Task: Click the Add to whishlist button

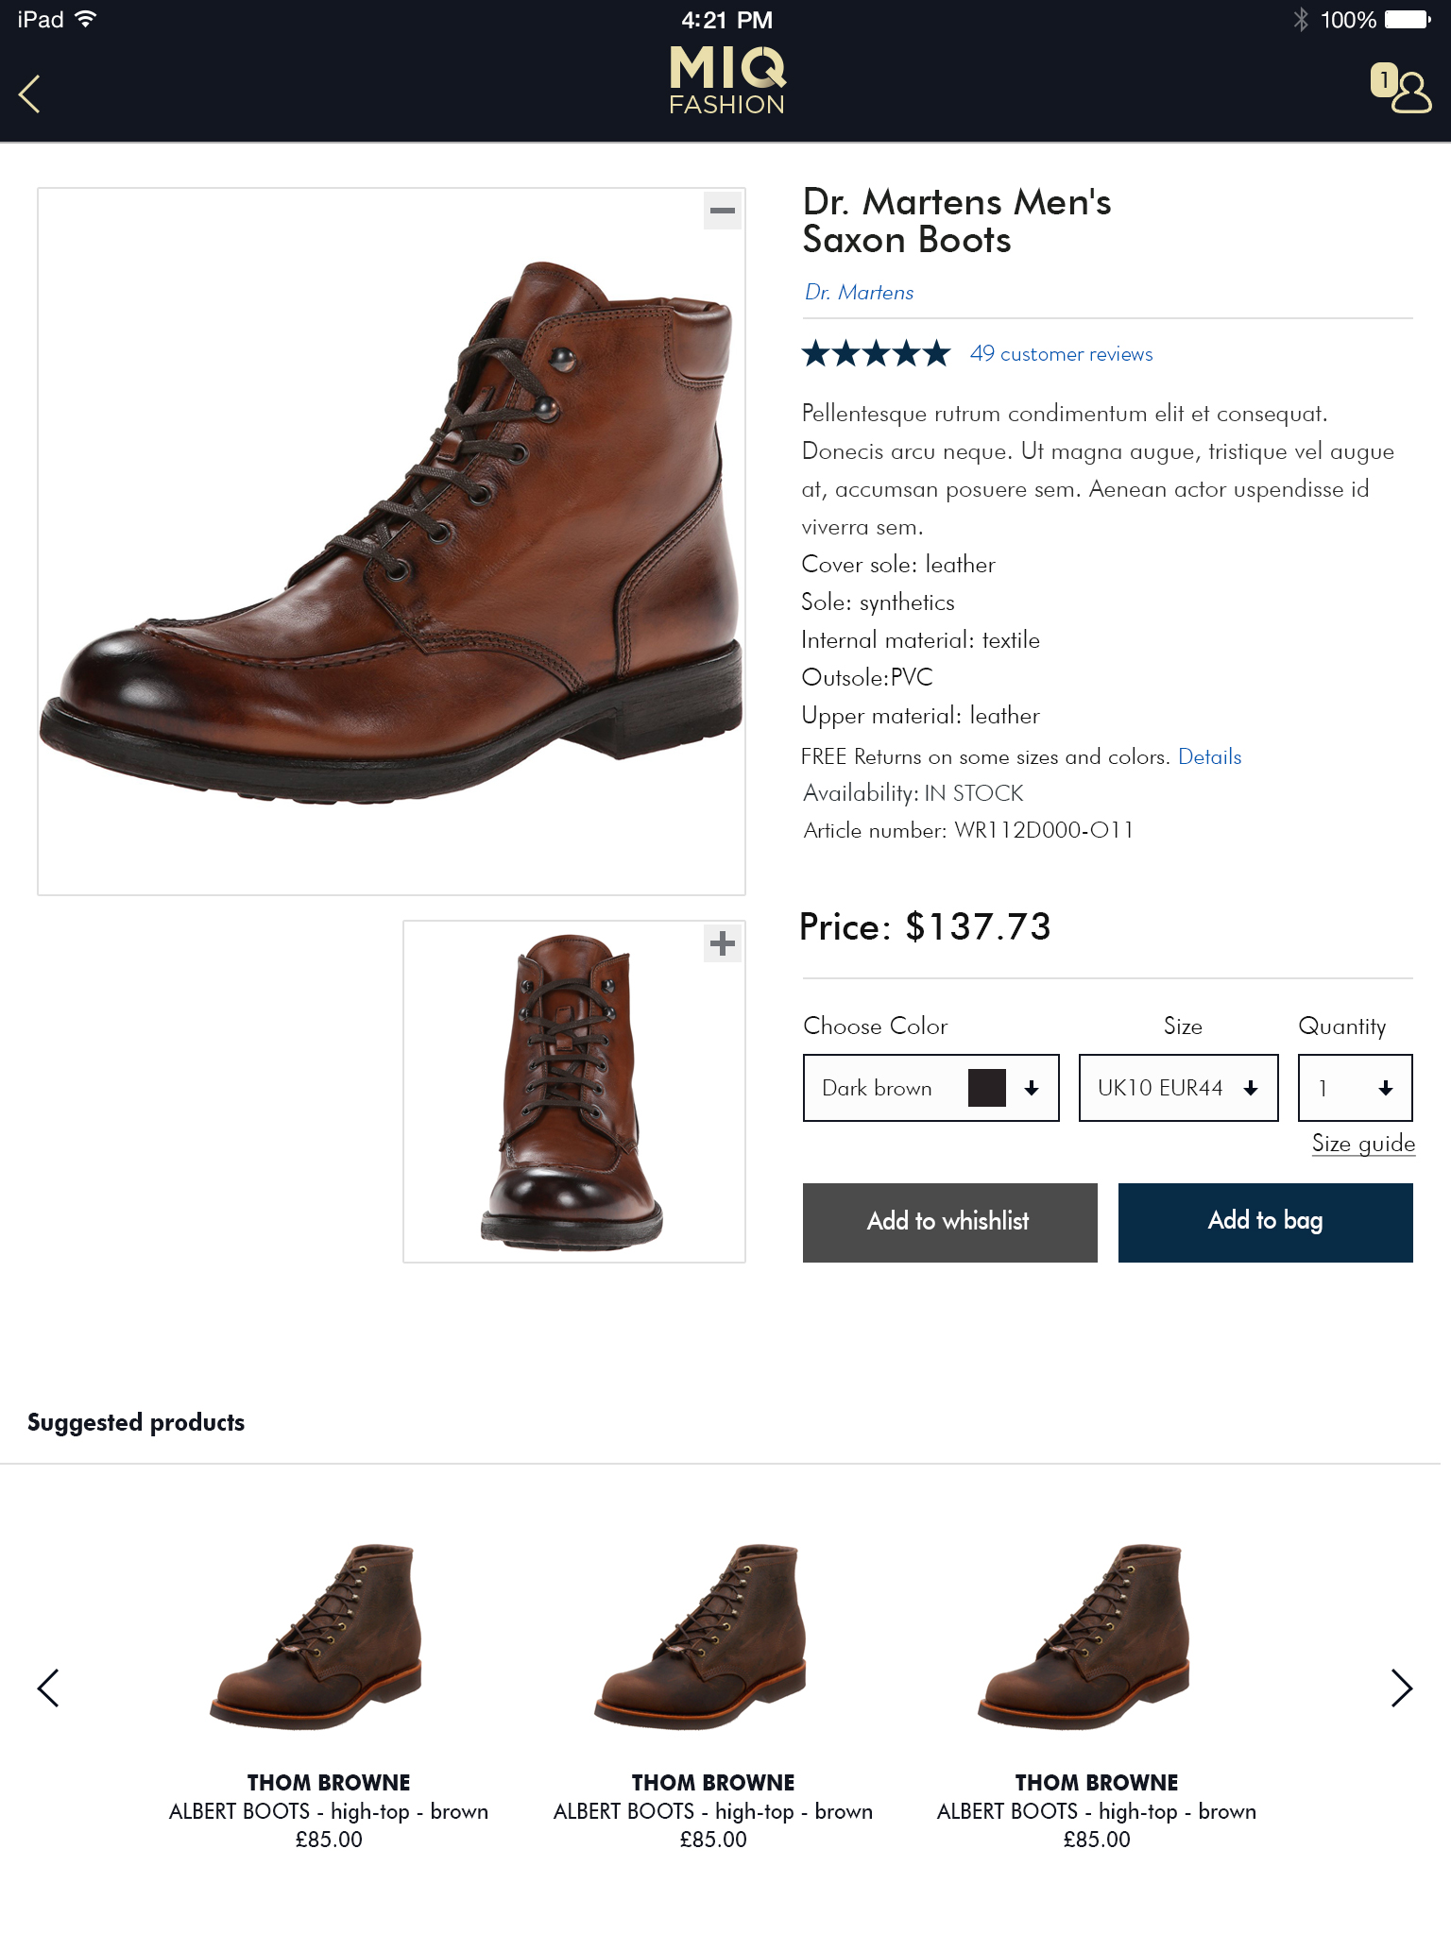Action: pyautogui.click(x=949, y=1222)
